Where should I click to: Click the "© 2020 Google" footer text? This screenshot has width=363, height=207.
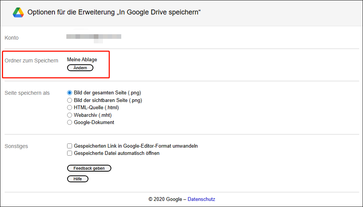point(165,199)
